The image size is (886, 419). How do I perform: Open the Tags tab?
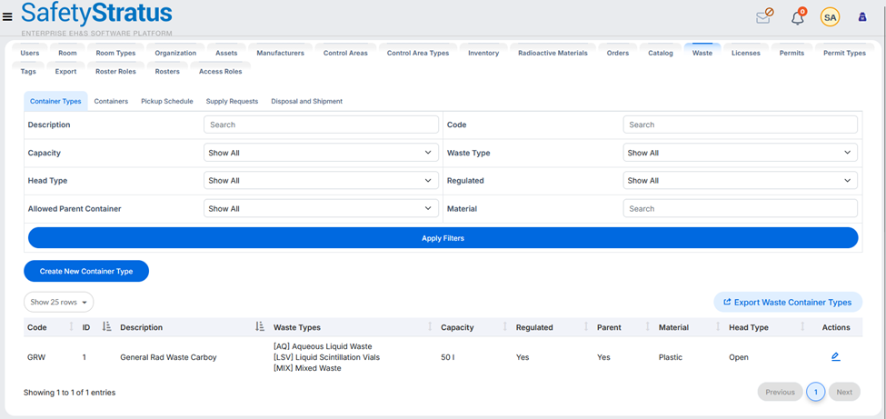(x=28, y=71)
